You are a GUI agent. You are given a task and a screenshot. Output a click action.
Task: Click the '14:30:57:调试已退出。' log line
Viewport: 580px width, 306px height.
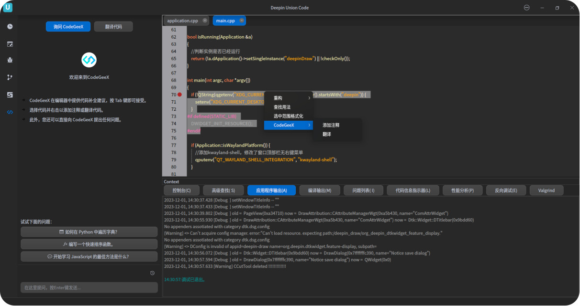pyautogui.click(x=185, y=279)
